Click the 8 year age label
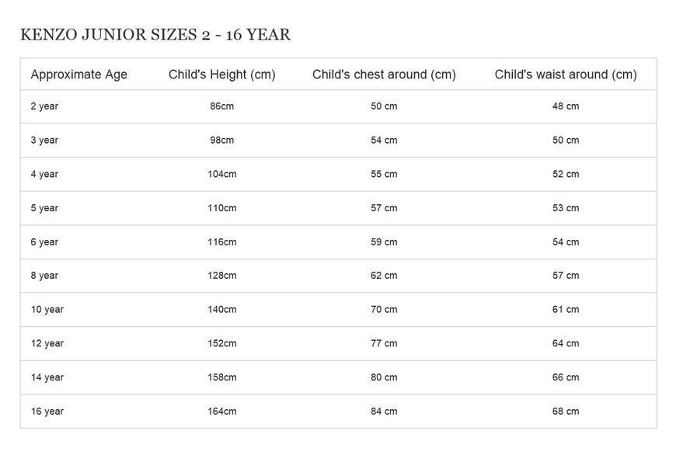The width and height of the screenshot is (676, 455). click(44, 276)
